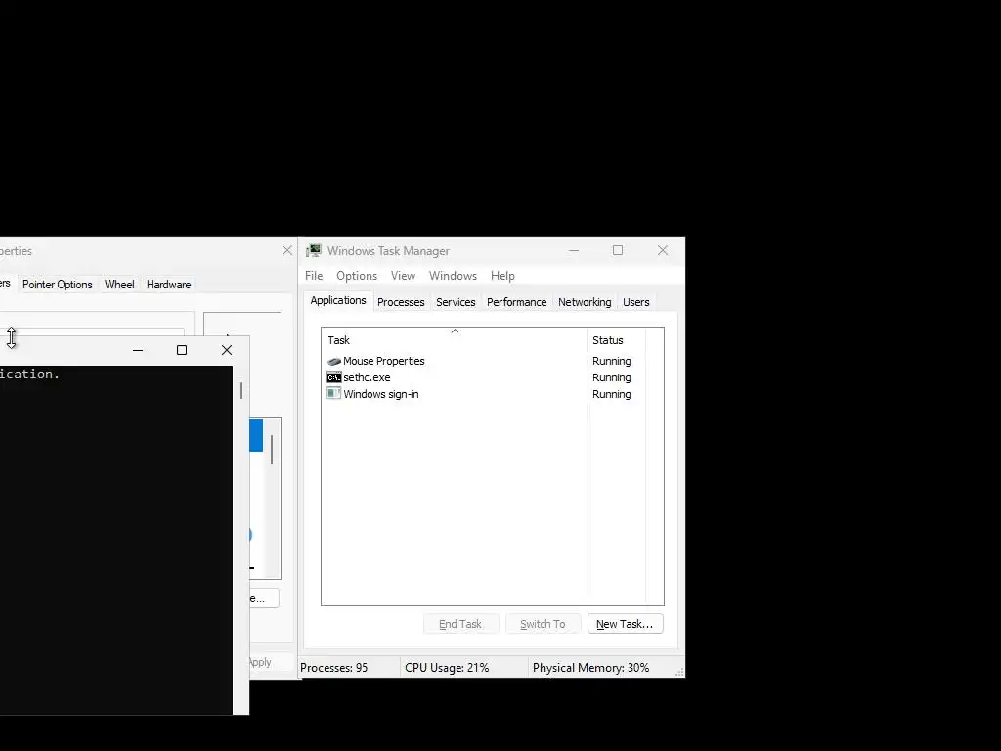Select the sethc.exe task name
The image size is (1001, 751).
(x=368, y=377)
